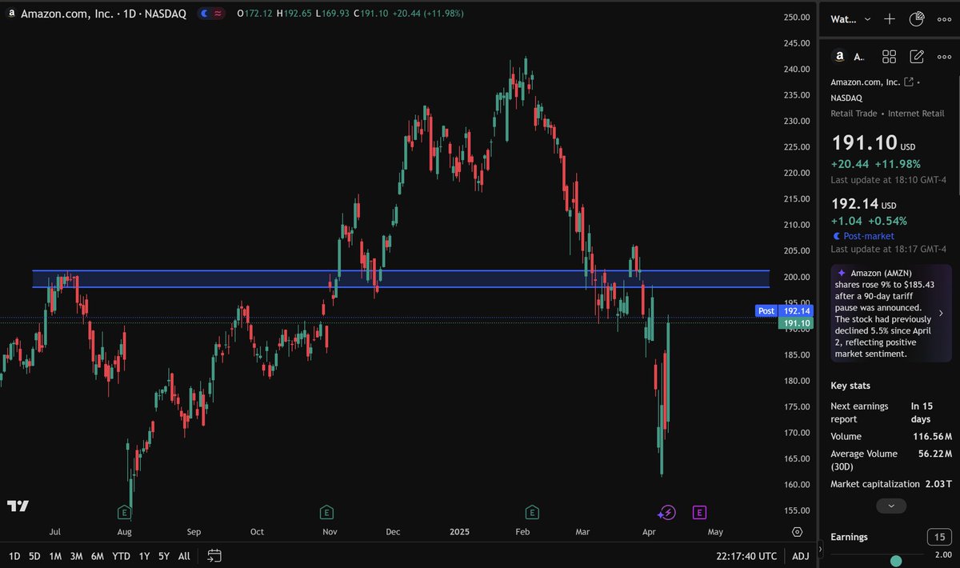The height and width of the screenshot is (568, 960).
Task: Click the pink approximate-equals indicator icon
Action: [218, 14]
